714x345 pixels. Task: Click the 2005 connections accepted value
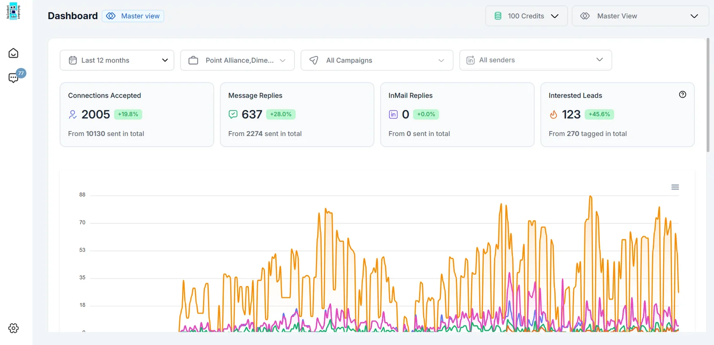coord(95,115)
